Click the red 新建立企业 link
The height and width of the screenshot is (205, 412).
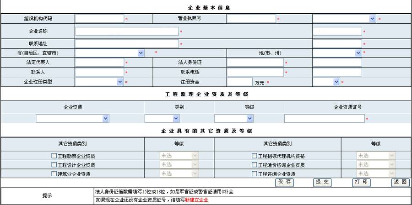[x=196, y=200]
